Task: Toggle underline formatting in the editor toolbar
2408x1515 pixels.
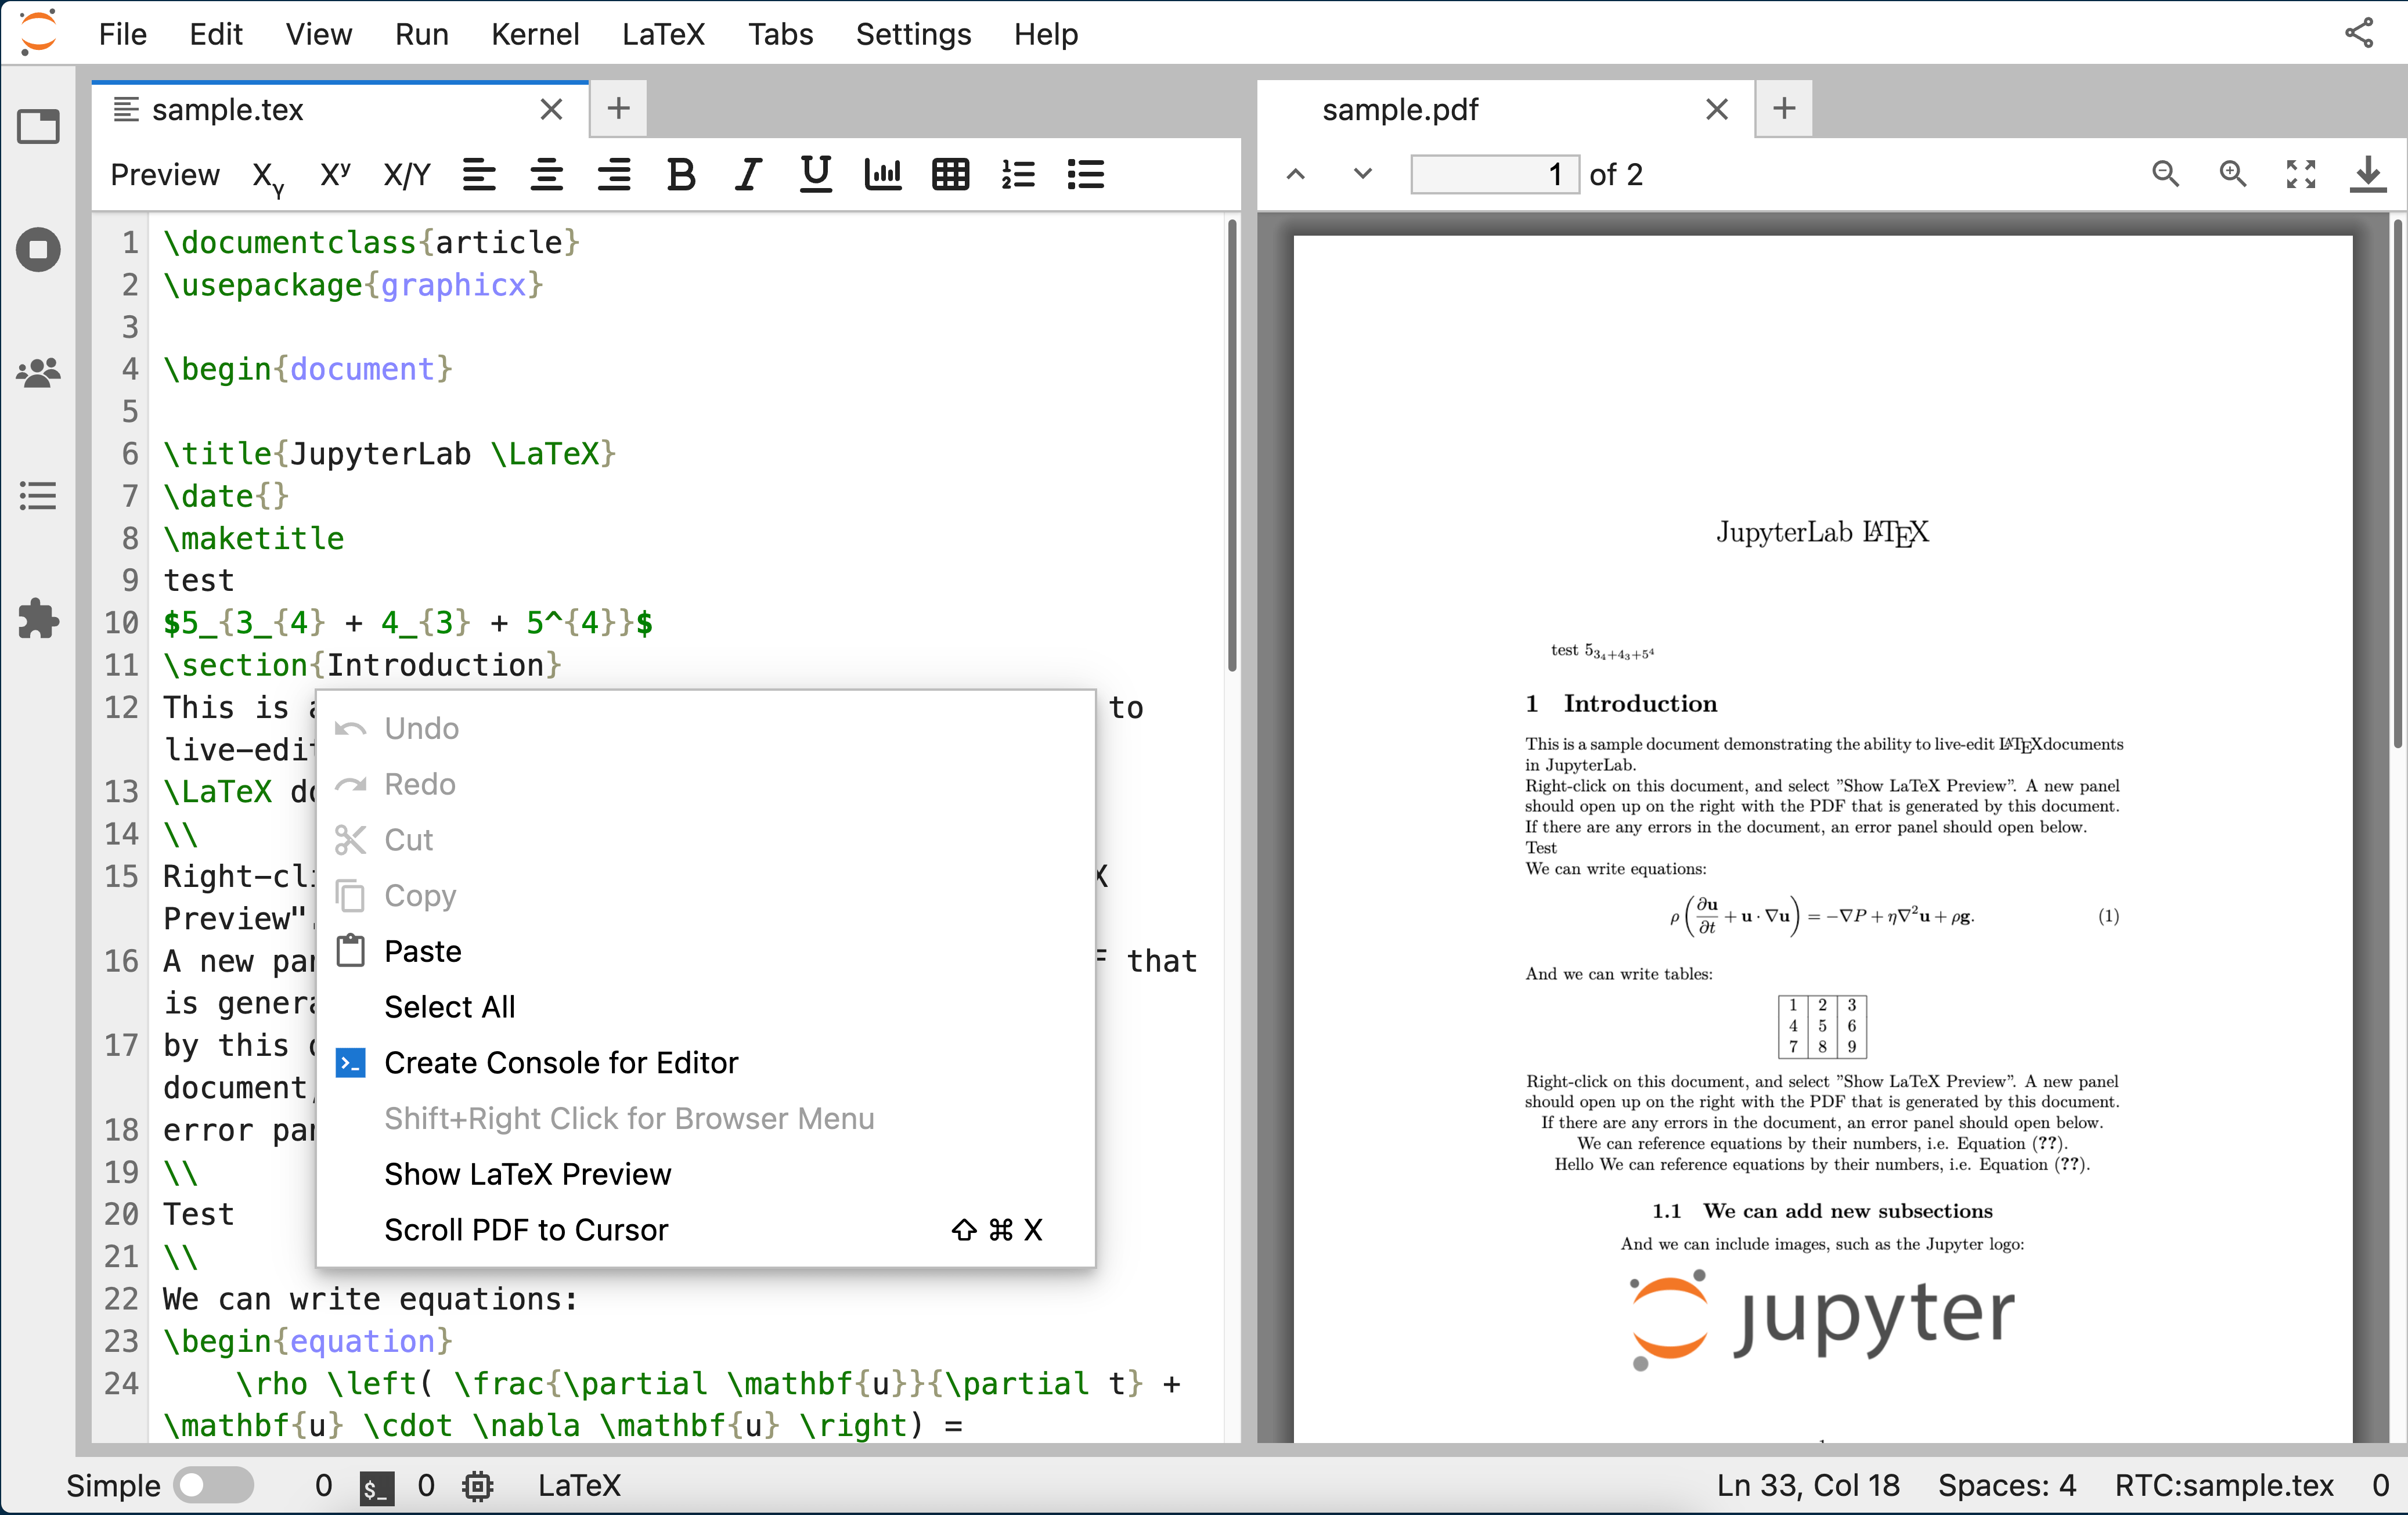Action: pyautogui.click(x=814, y=174)
